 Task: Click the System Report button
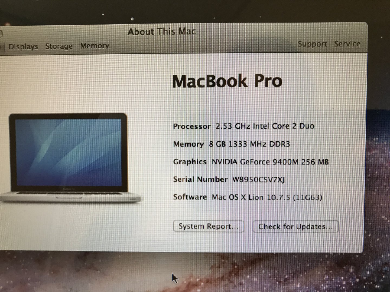click(x=209, y=226)
